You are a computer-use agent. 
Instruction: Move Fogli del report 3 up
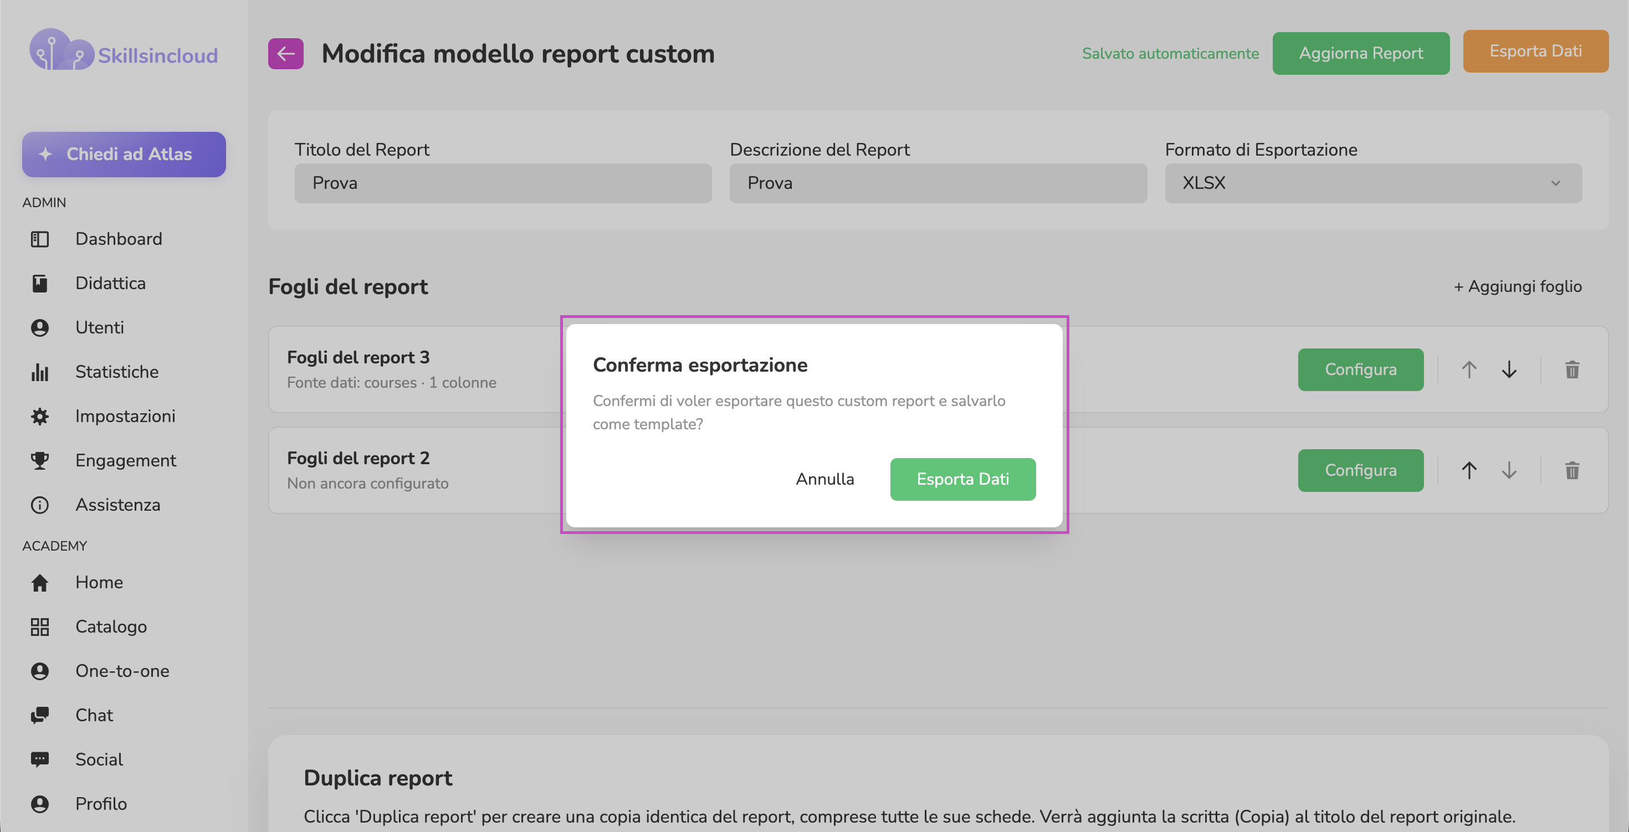point(1469,369)
